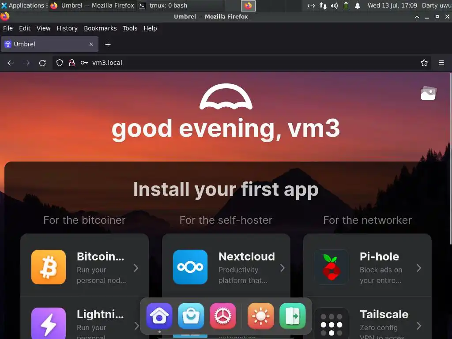Click the Umbrel umbrella logo

(x=226, y=97)
